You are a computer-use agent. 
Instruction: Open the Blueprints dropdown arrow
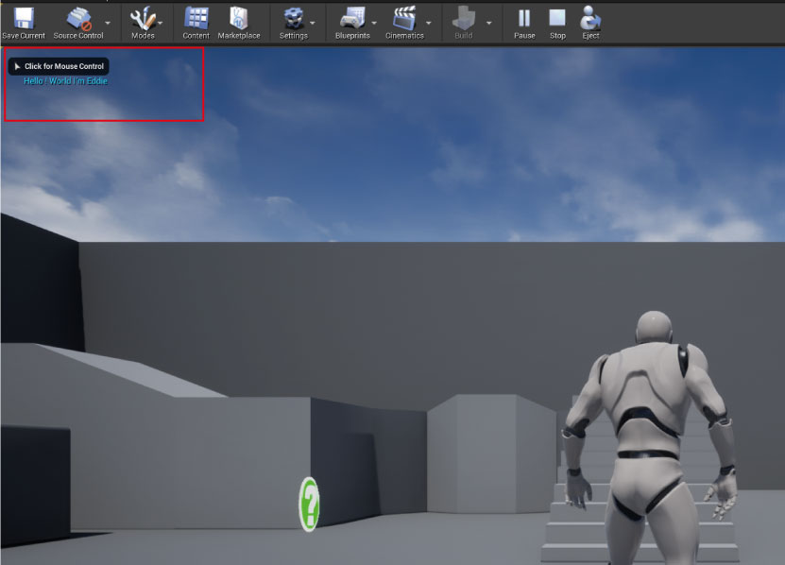pyautogui.click(x=374, y=22)
